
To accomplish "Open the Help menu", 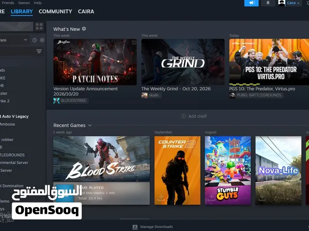I will pyautogui.click(x=38, y=3).
